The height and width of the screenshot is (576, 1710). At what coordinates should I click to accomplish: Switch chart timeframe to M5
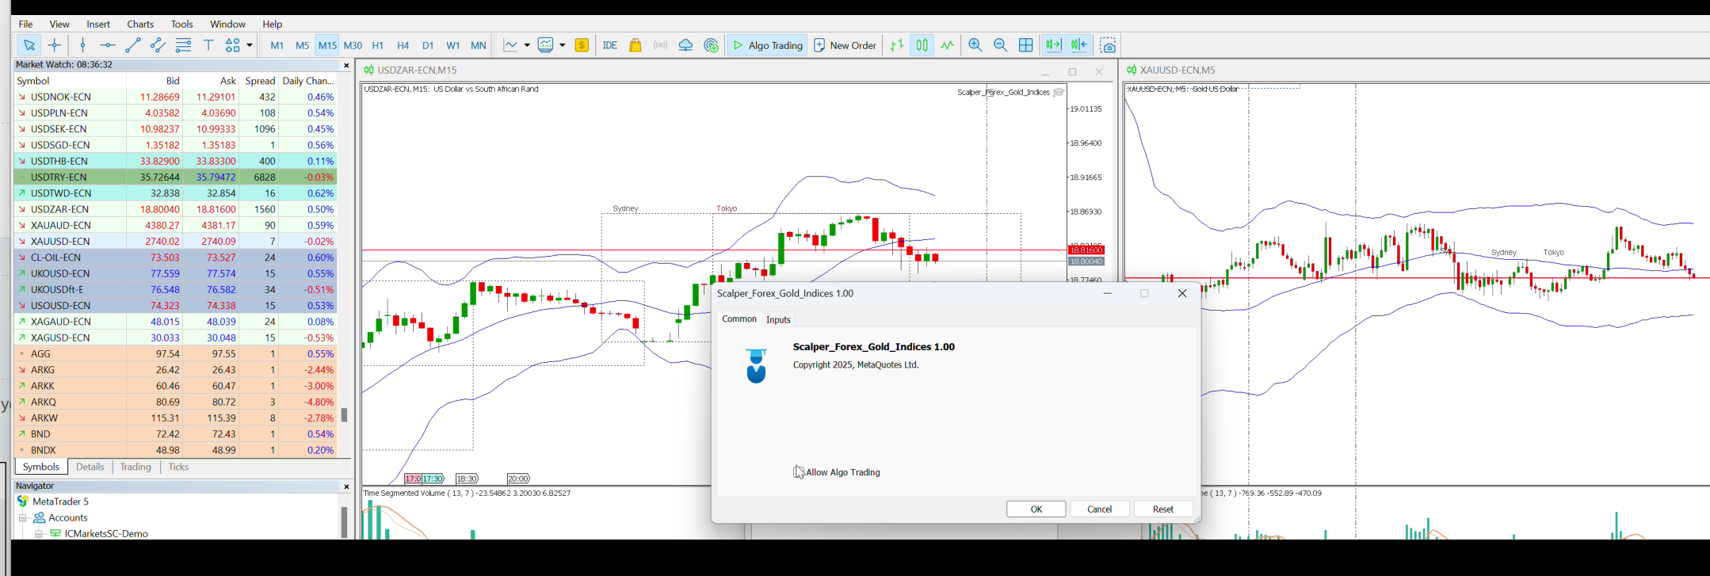[x=302, y=46]
